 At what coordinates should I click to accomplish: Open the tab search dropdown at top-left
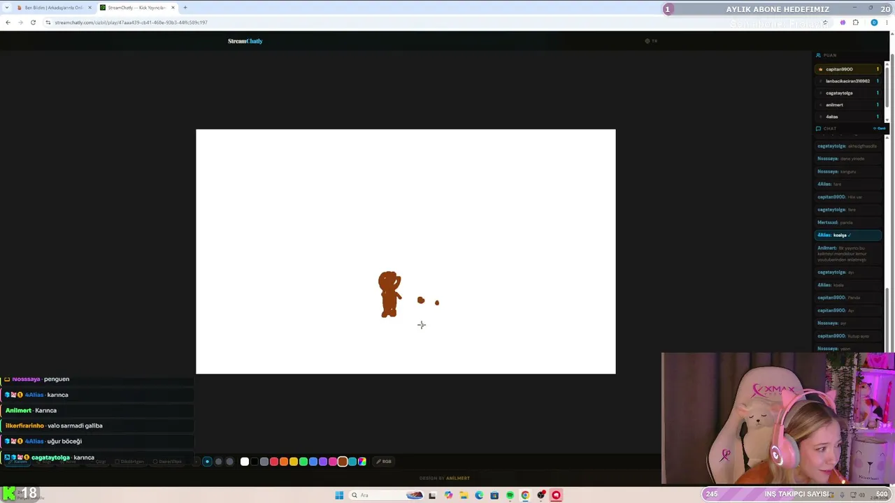(7, 8)
